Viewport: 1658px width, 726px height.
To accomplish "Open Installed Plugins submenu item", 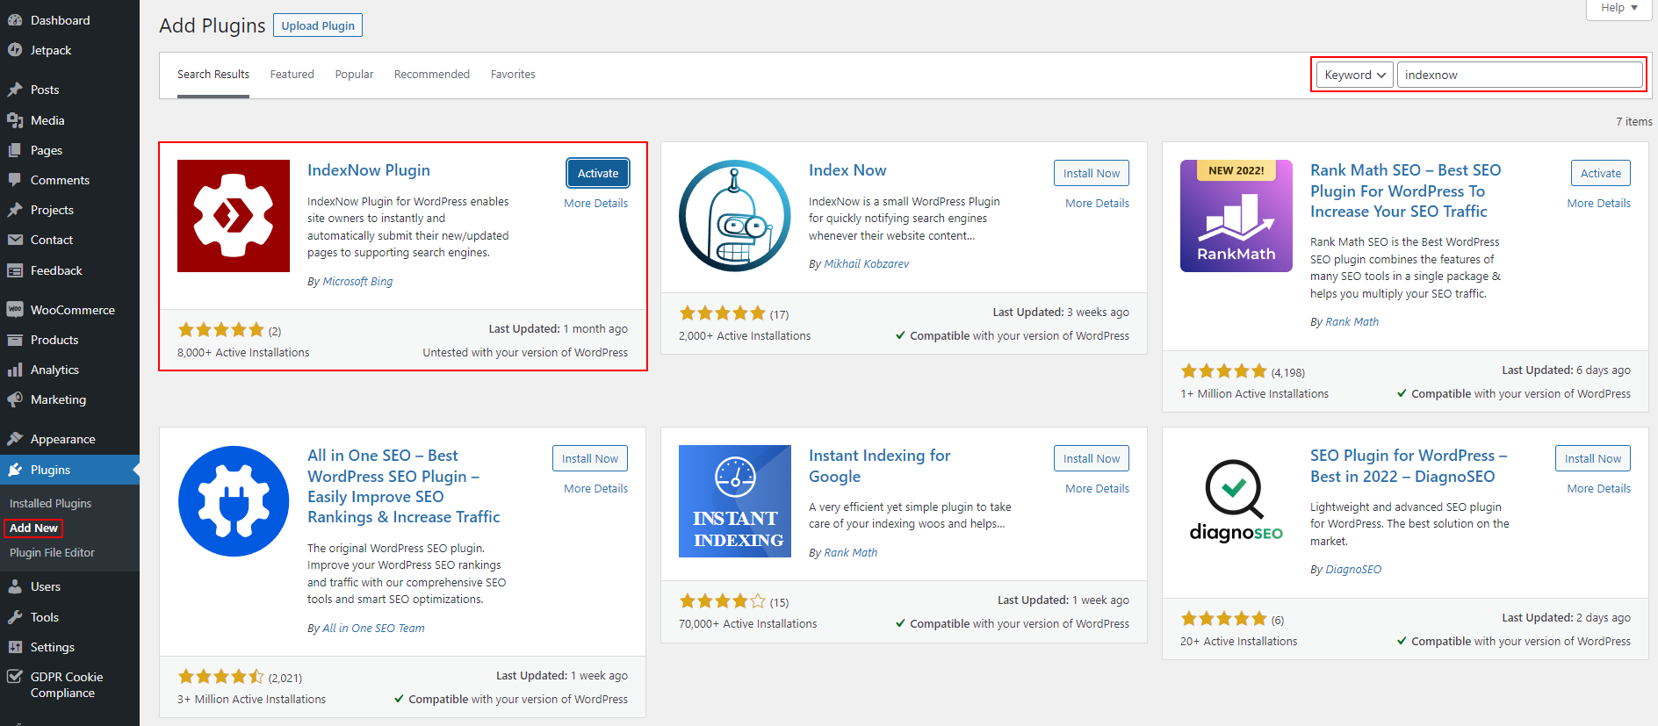I will click(x=51, y=503).
